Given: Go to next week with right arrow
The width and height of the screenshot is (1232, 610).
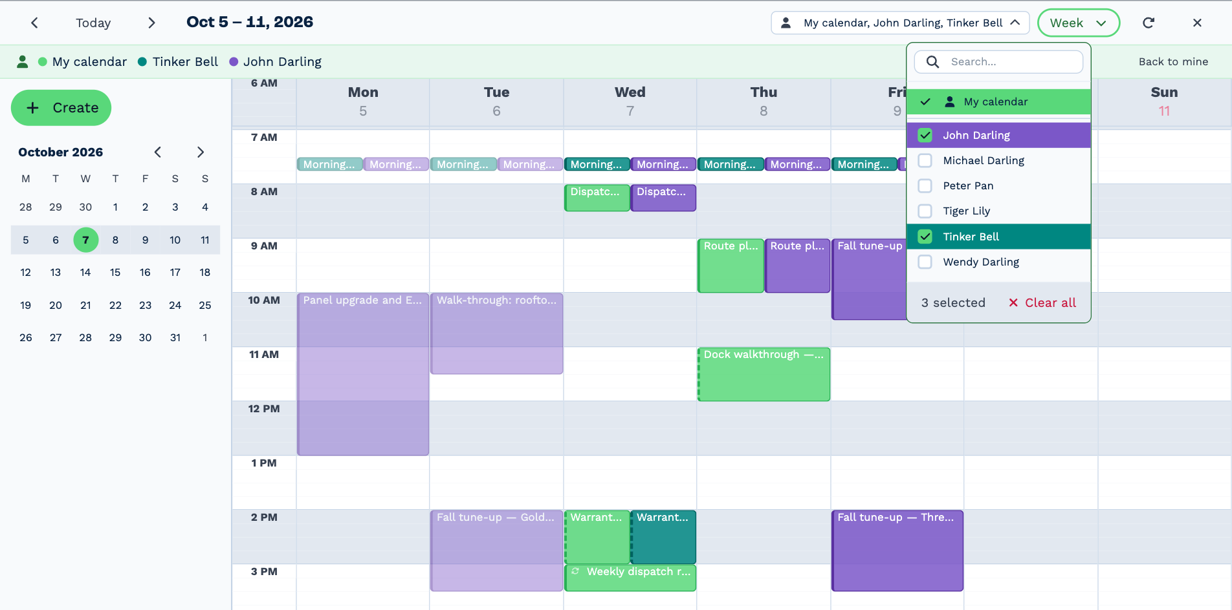Looking at the screenshot, I should coord(151,23).
